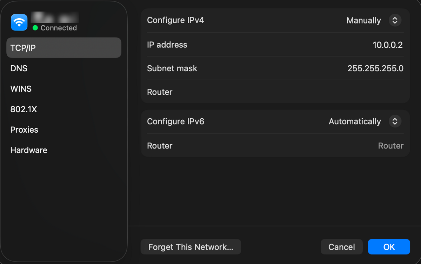Cancel the network settings dialog

341,247
